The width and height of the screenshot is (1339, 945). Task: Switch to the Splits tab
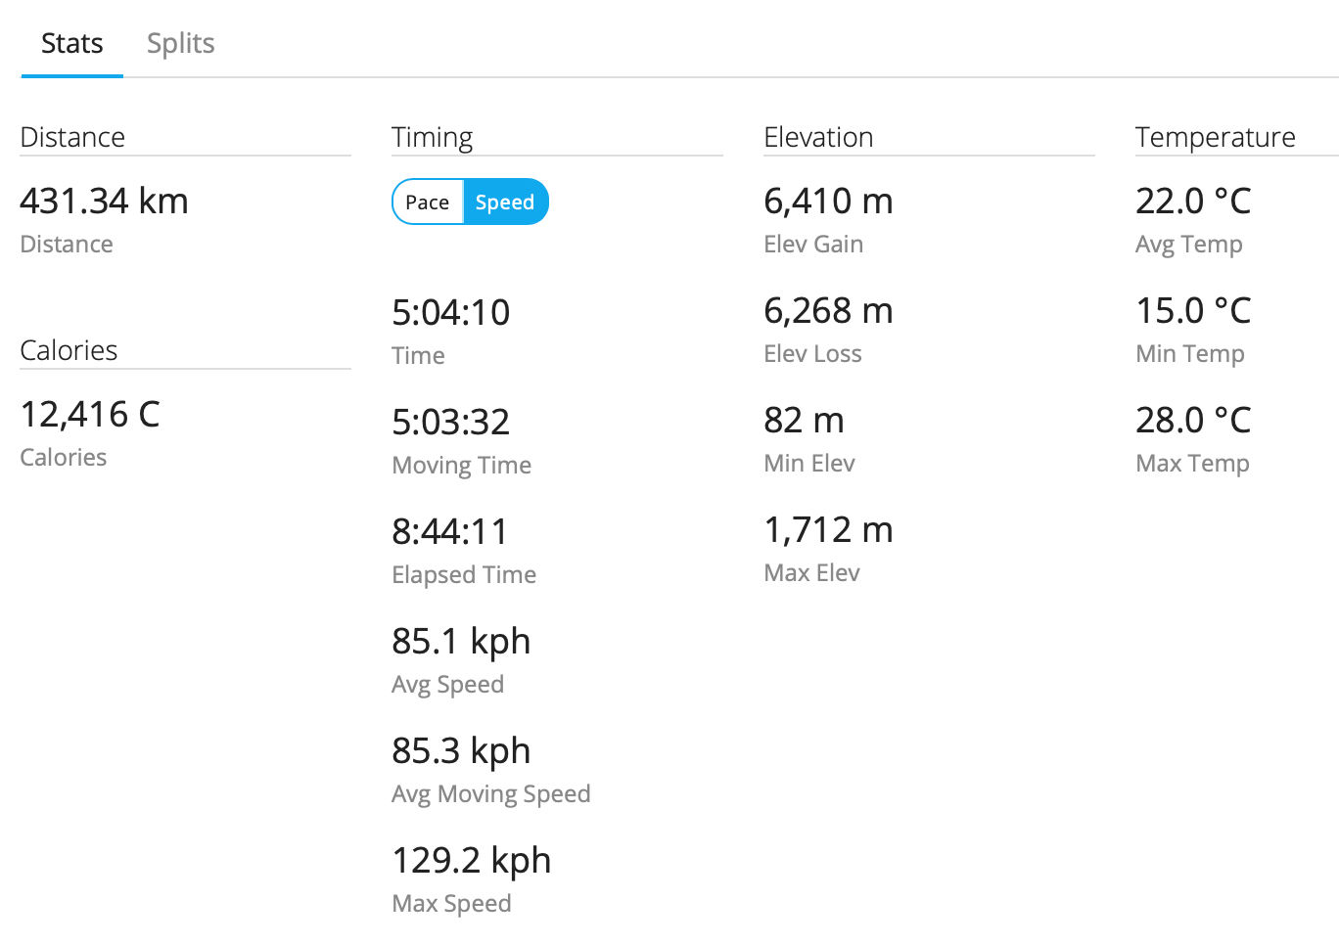pyautogui.click(x=180, y=43)
